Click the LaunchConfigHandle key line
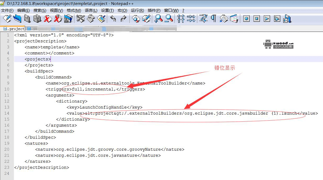The image size is (323, 180). click(105, 107)
